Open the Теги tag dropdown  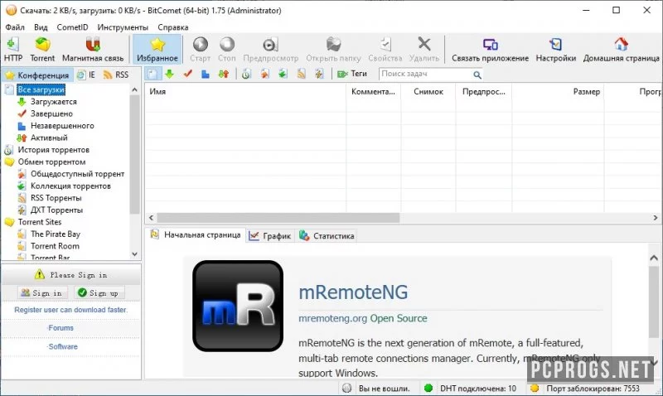[352, 74]
